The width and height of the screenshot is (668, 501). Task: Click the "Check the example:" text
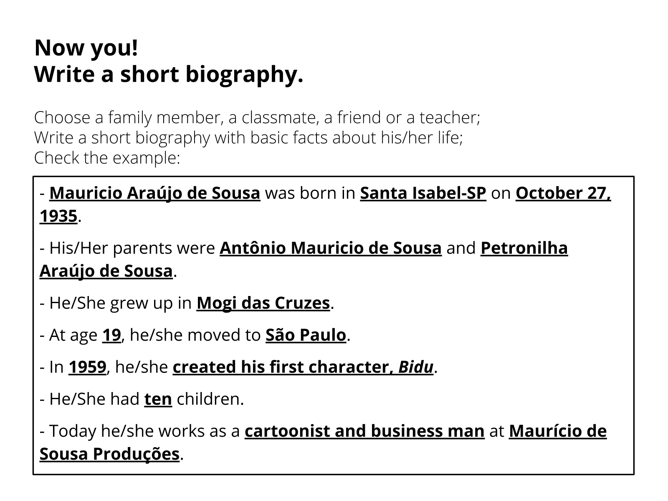click(x=107, y=158)
